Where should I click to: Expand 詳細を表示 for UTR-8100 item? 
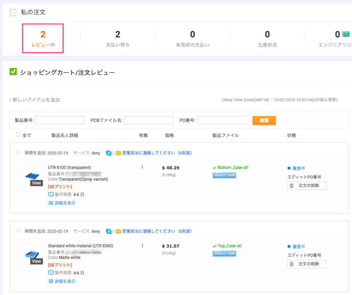pyautogui.click(x=62, y=203)
